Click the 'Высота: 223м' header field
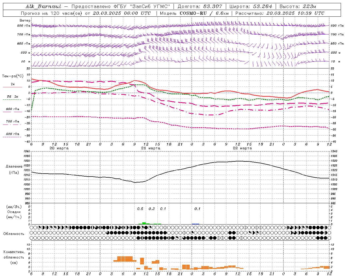Viewport: 345px width, 276px height. [298, 6]
